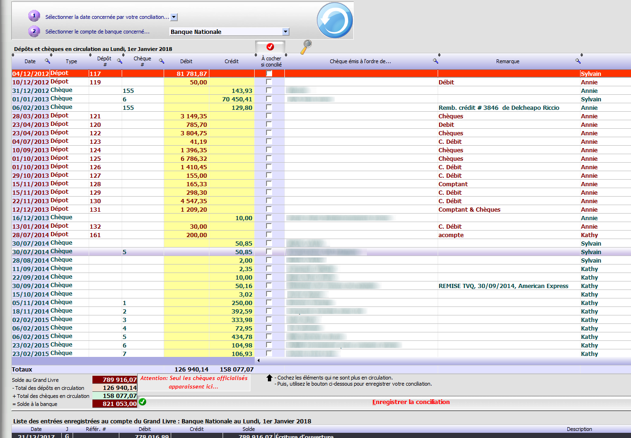Open the reconciliation date dropdown
631x438 pixels.
click(x=174, y=17)
